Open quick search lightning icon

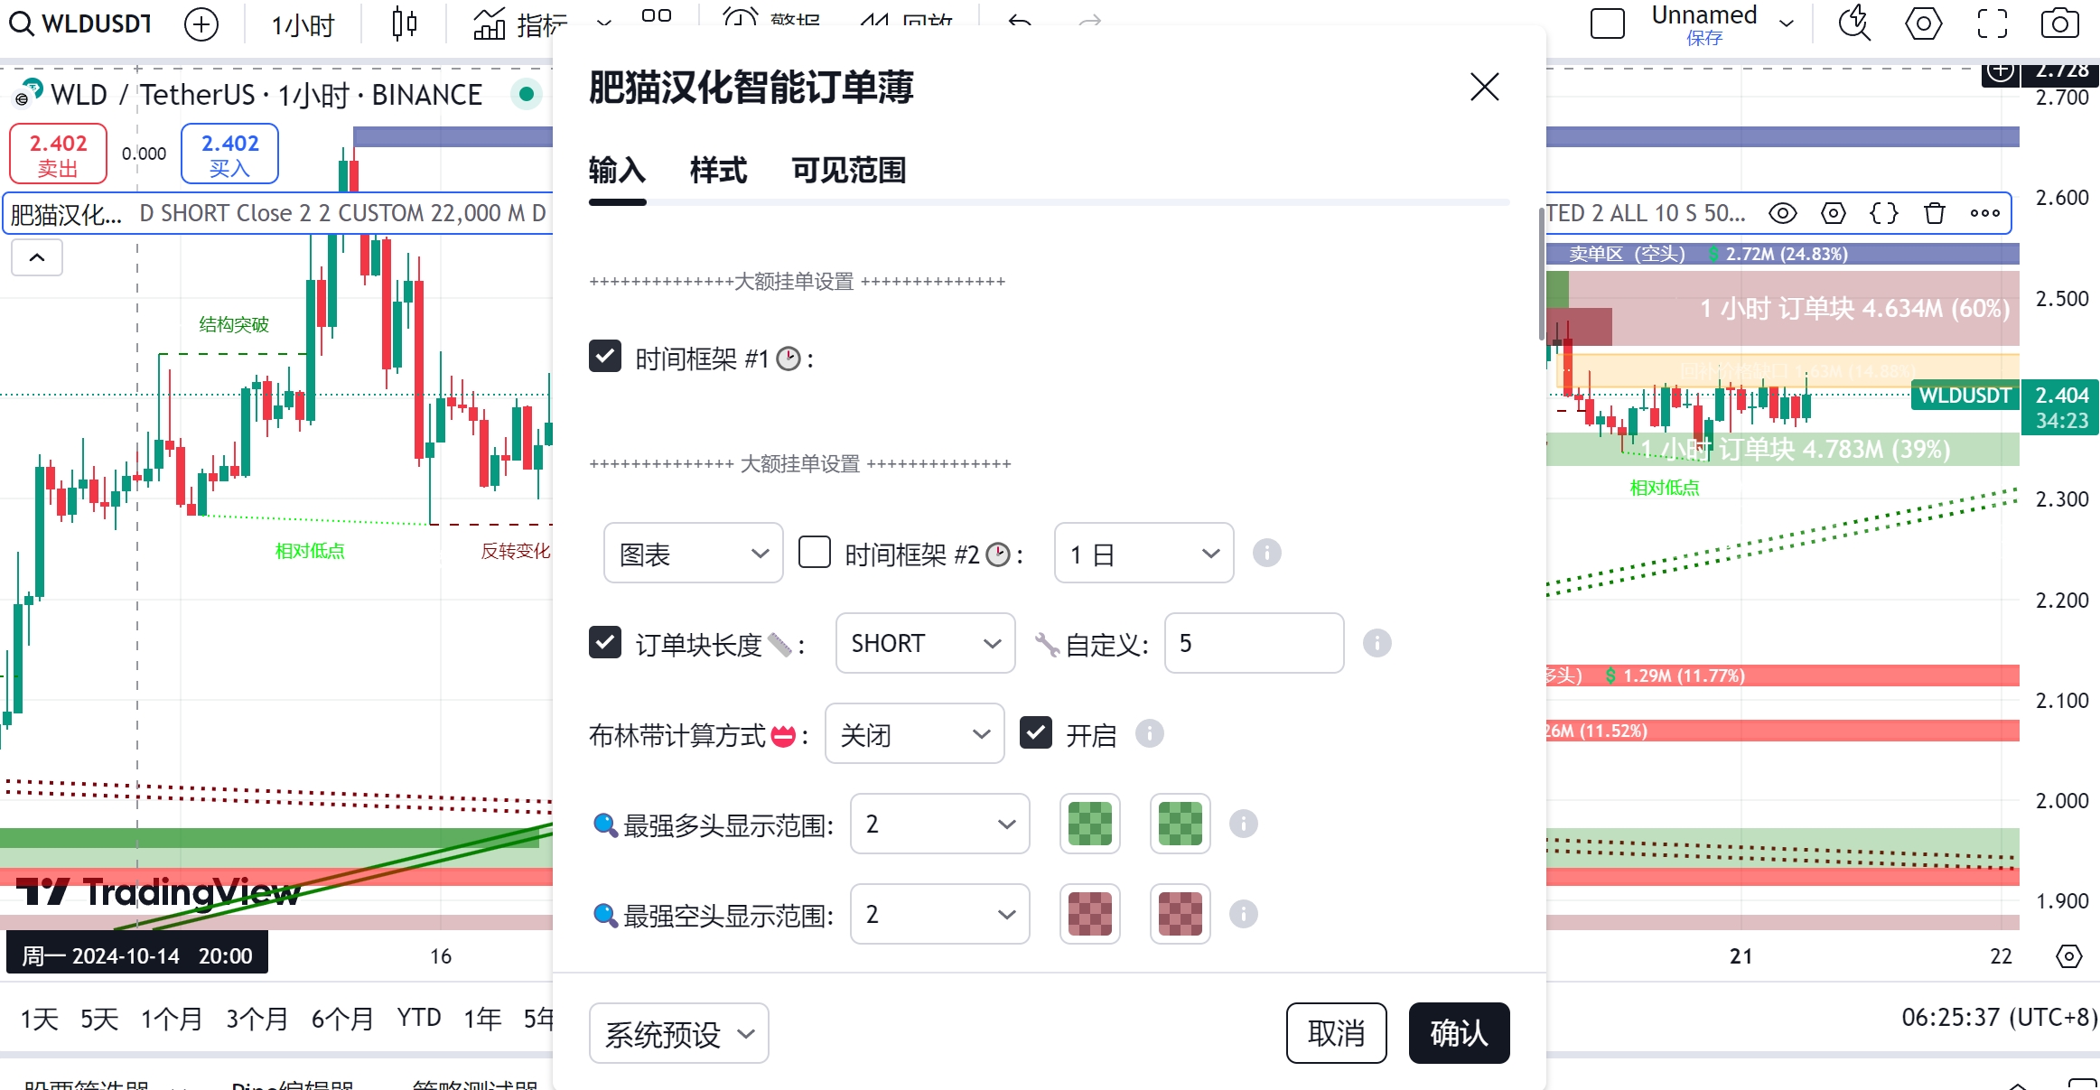click(1854, 23)
